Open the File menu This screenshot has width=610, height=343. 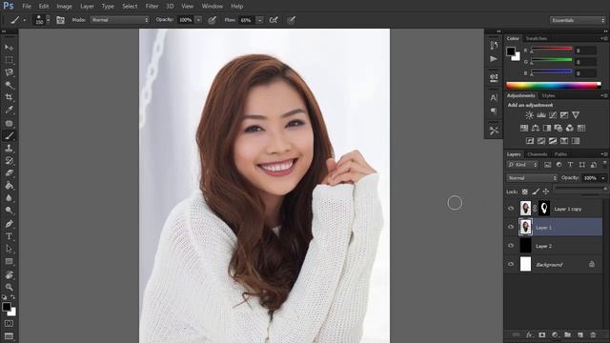tap(27, 7)
